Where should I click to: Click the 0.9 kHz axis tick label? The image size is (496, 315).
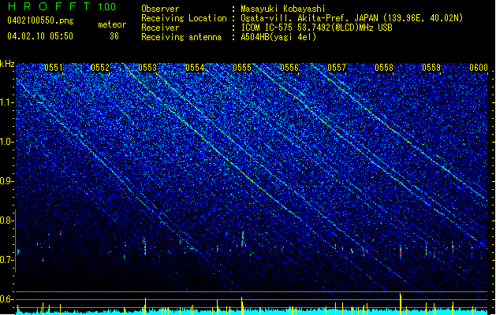[6, 181]
